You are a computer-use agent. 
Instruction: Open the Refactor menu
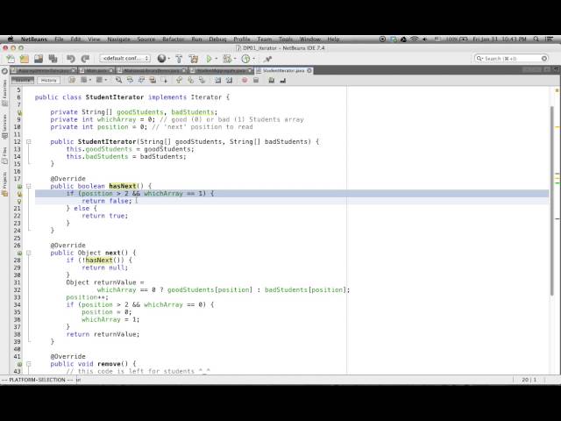(x=174, y=39)
